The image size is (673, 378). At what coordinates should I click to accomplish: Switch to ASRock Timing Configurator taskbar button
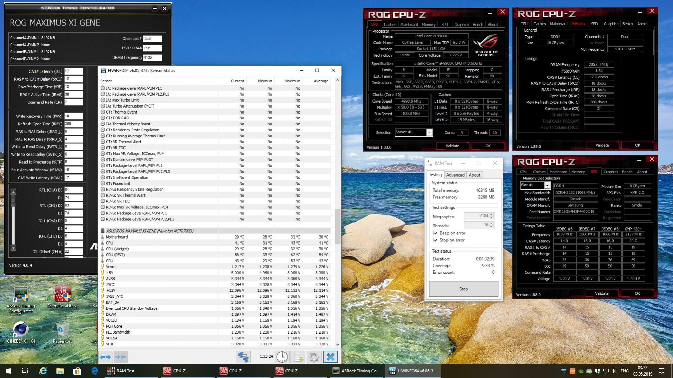[x=356, y=371]
